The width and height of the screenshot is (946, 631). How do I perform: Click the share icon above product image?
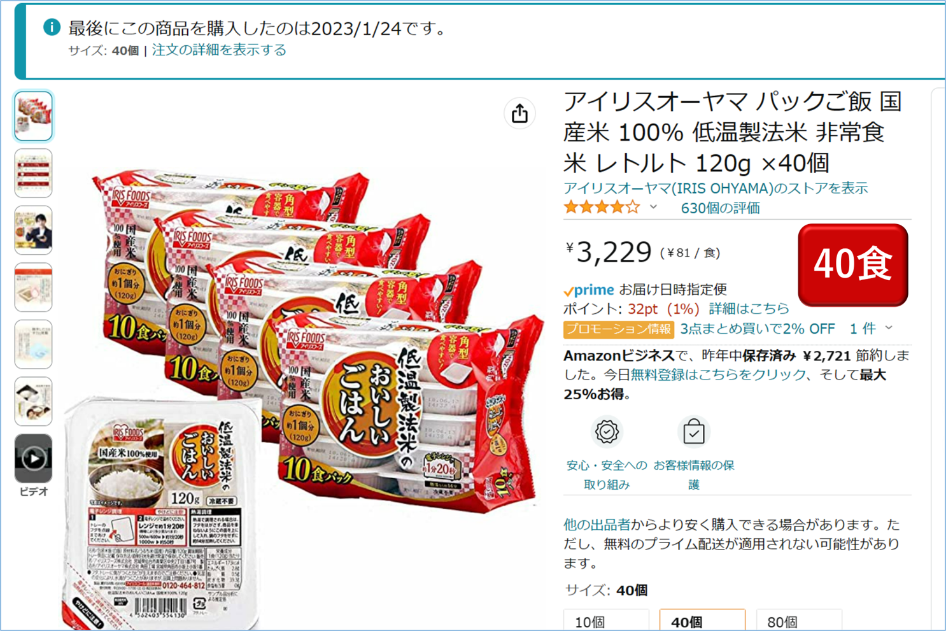(519, 114)
